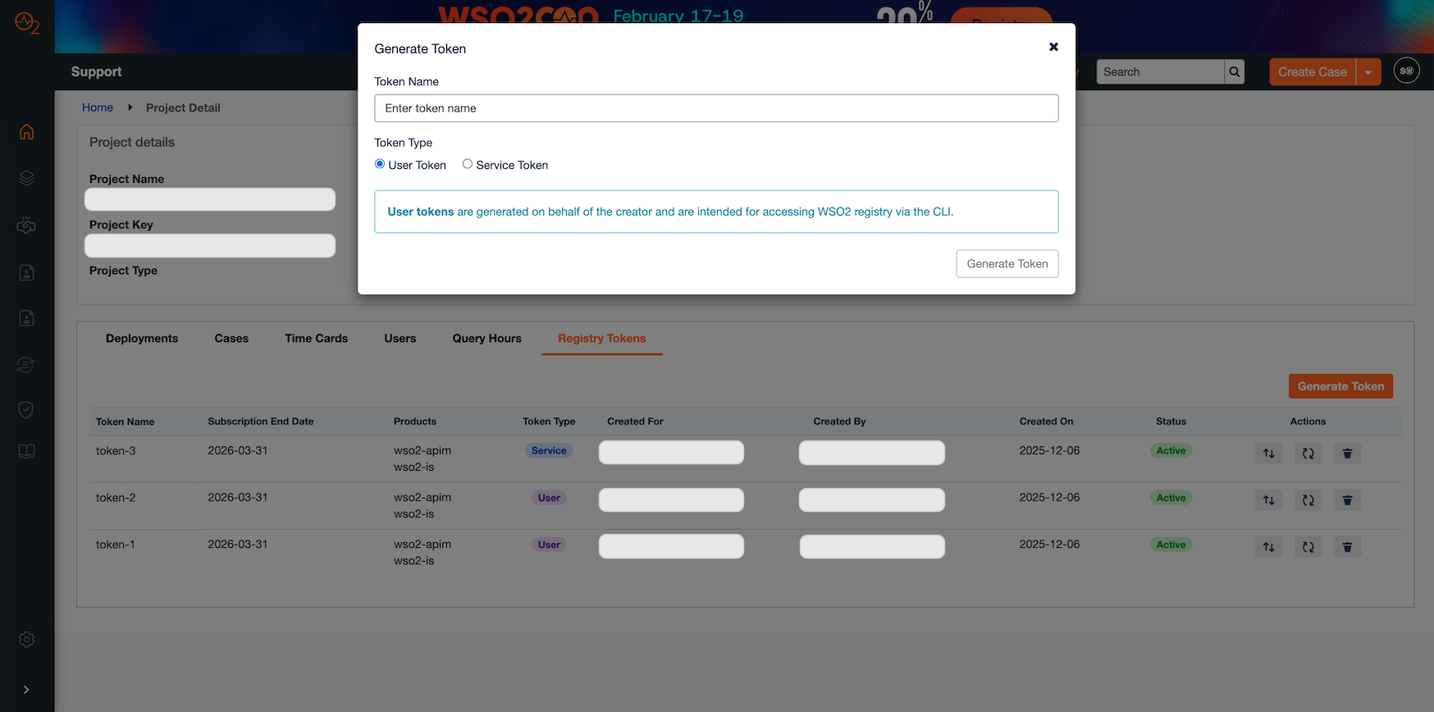The height and width of the screenshot is (712, 1434).
Task: Open the second document sidebar icon
Action: 26,318
